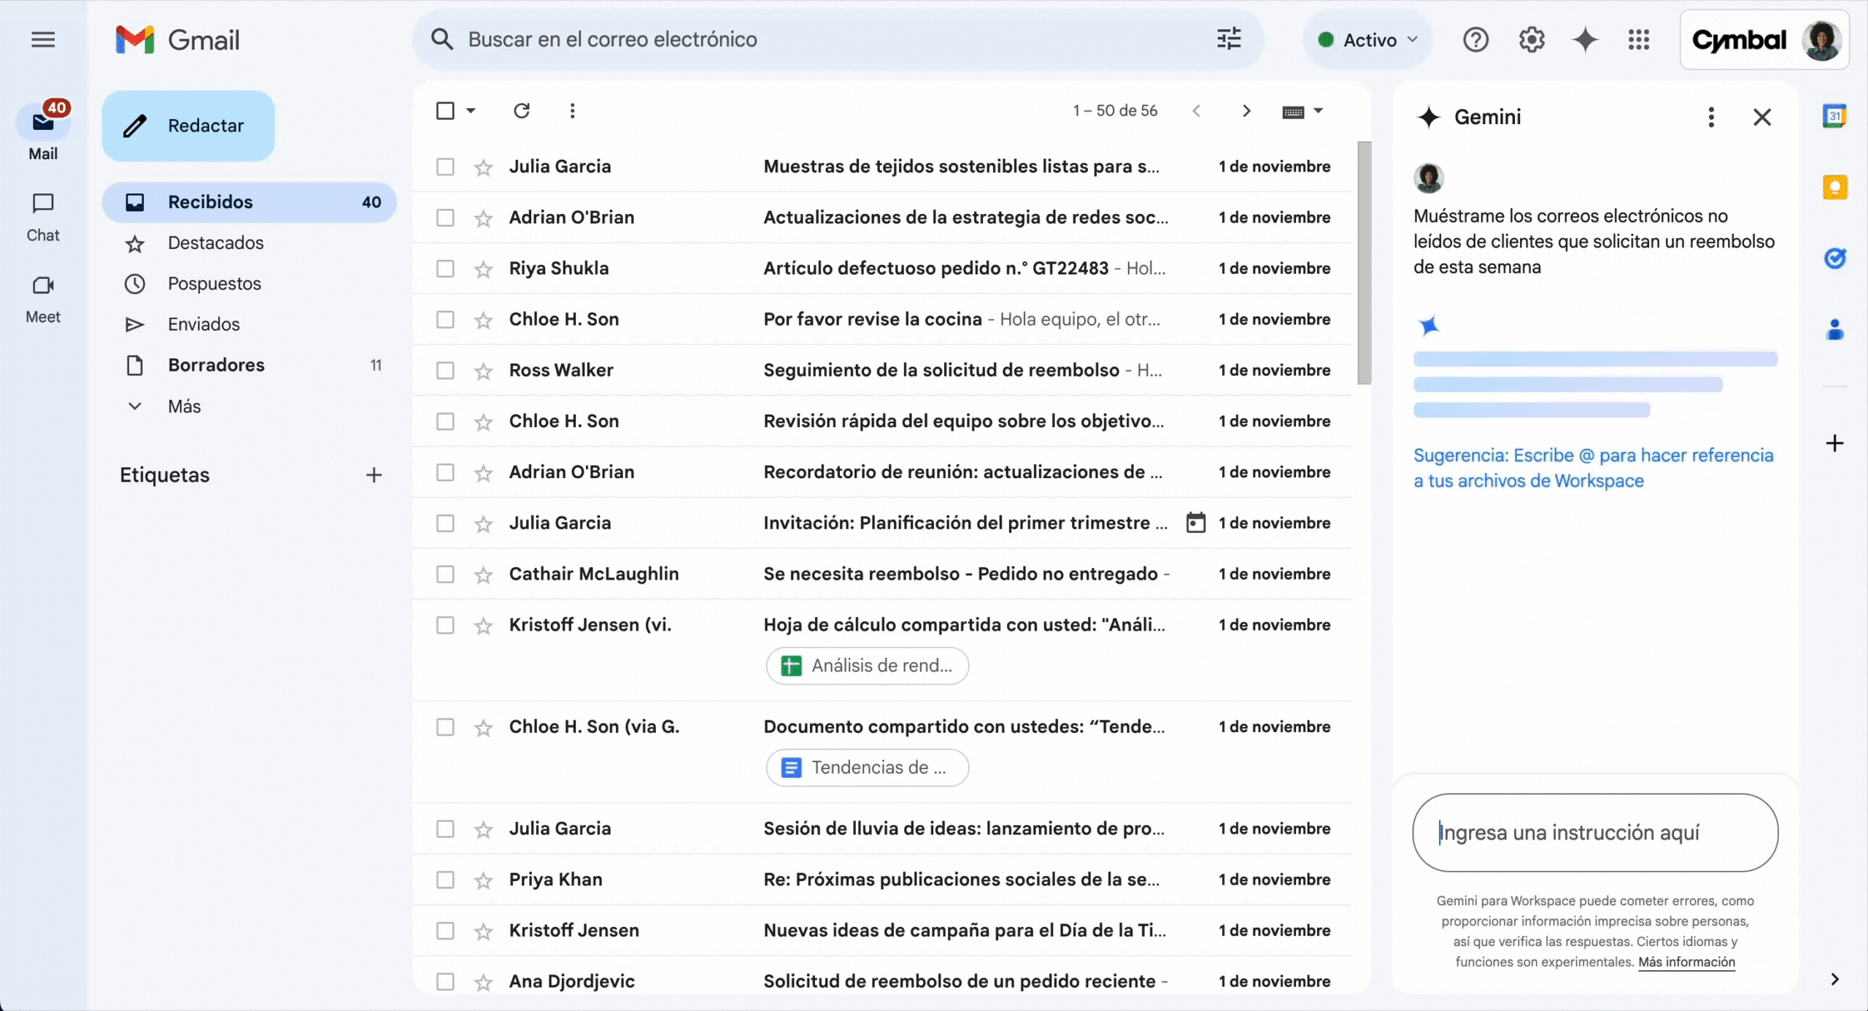Refresh the inbox
1868x1011 pixels.
tap(521, 111)
